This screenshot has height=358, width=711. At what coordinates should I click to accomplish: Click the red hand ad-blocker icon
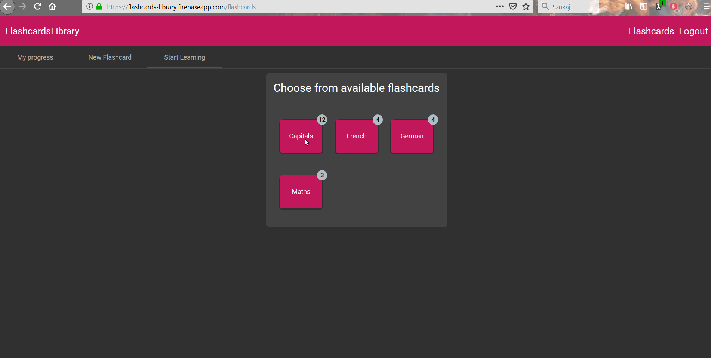(x=674, y=7)
